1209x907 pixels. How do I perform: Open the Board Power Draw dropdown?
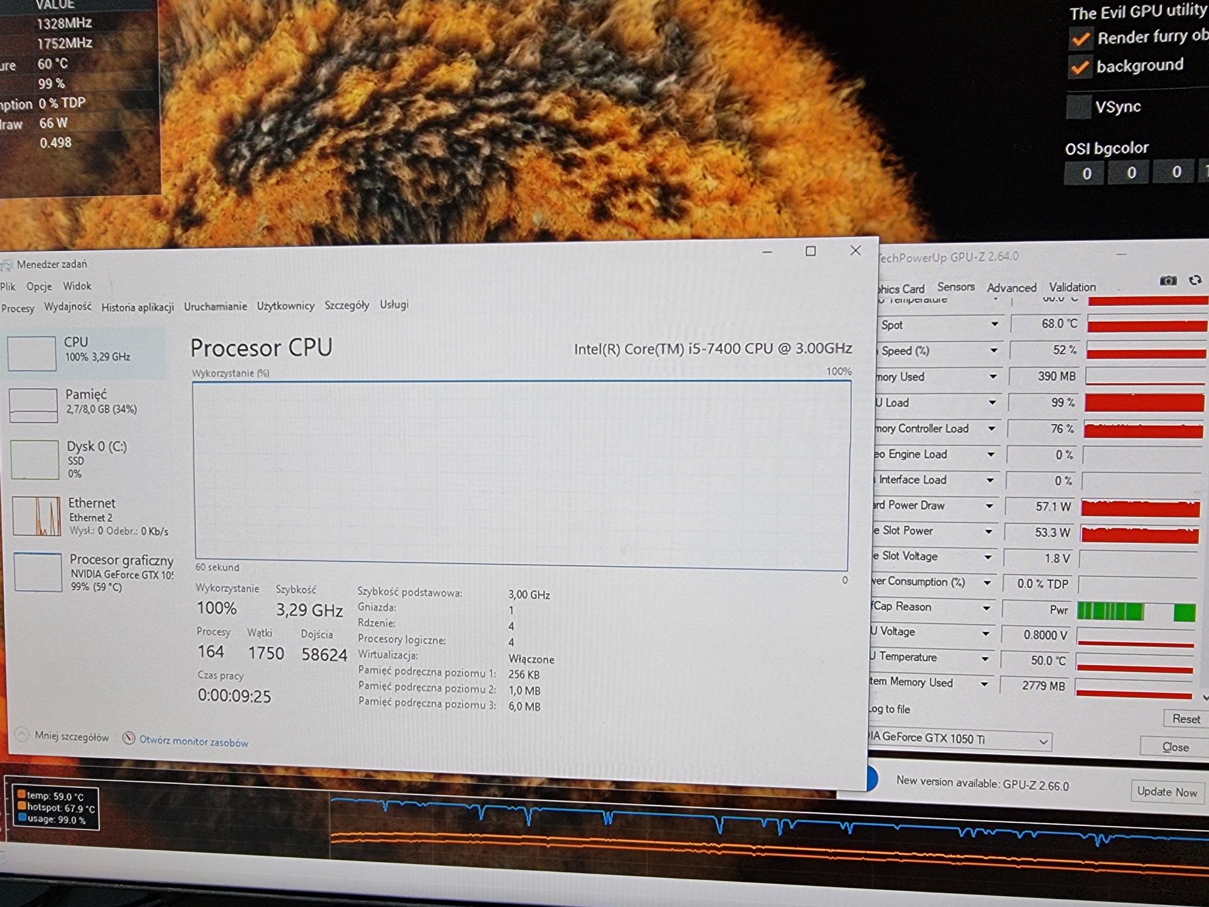click(989, 506)
